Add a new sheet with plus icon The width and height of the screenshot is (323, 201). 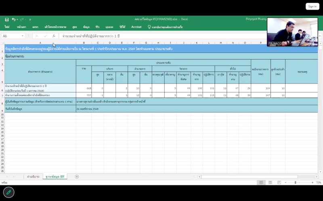[77, 176]
